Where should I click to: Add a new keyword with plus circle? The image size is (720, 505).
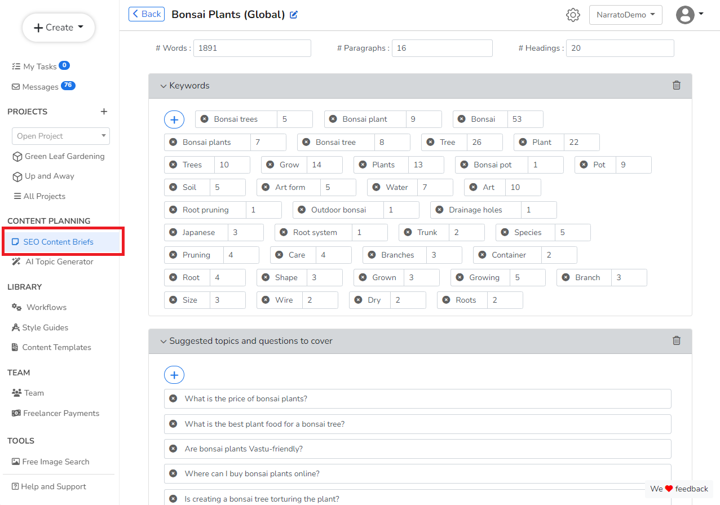174,119
